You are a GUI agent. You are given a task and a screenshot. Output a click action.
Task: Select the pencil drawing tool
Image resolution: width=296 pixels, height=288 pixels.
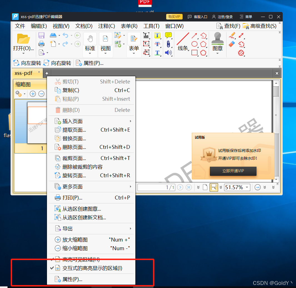(x=232, y=35)
